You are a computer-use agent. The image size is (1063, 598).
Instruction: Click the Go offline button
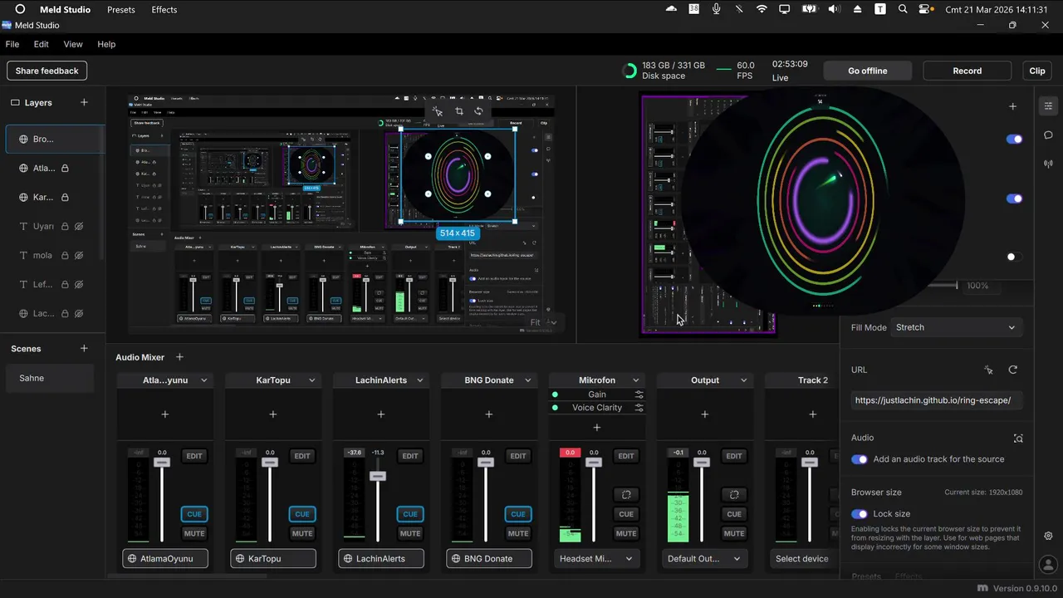click(x=868, y=71)
